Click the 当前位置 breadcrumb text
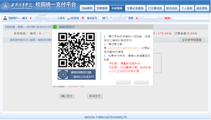 (28, 27)
